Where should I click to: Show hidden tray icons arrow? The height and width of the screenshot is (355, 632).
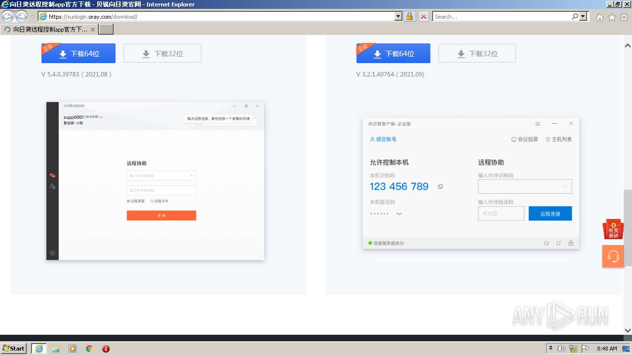[551, 349]
